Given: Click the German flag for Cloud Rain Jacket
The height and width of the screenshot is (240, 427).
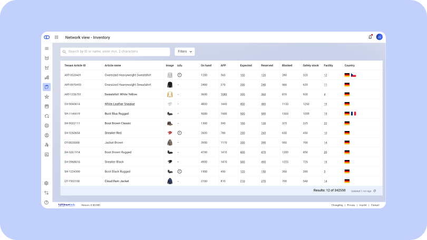Looking at the screenshot, I should [x=347, y=181].
